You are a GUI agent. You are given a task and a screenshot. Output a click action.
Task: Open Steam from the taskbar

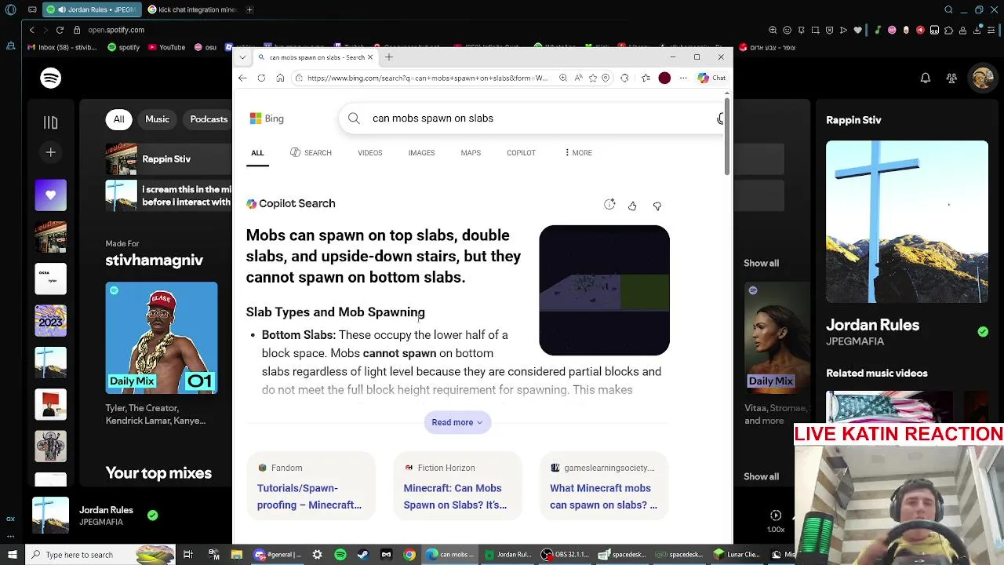click(x=362, y=555)
